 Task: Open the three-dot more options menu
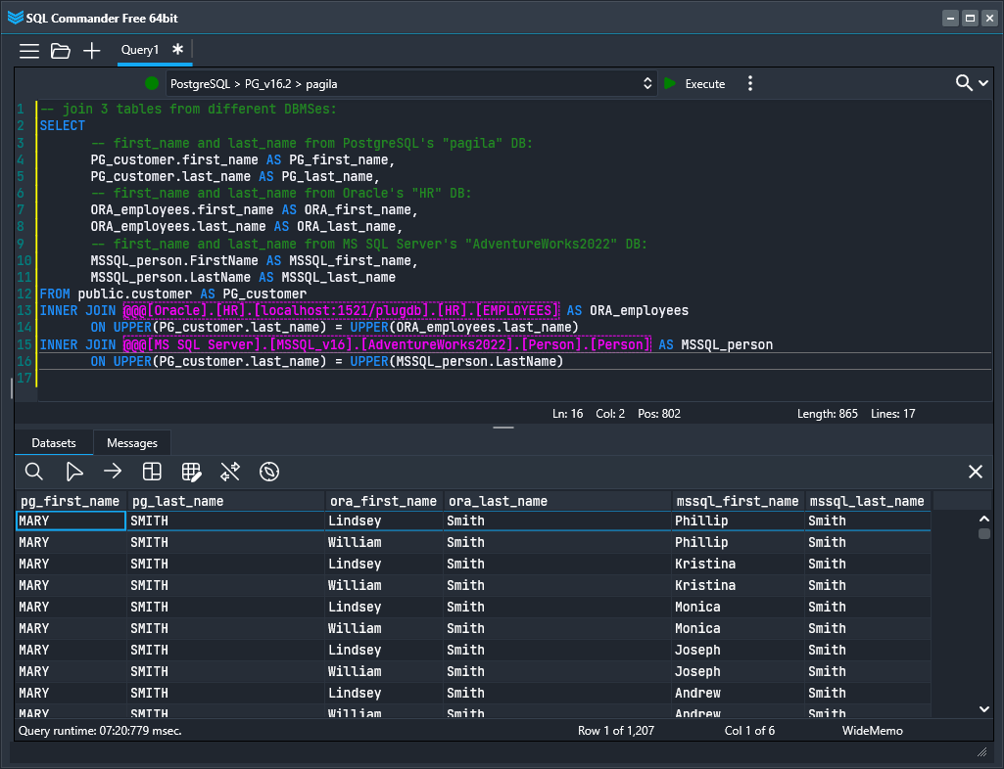click(750, 84)
